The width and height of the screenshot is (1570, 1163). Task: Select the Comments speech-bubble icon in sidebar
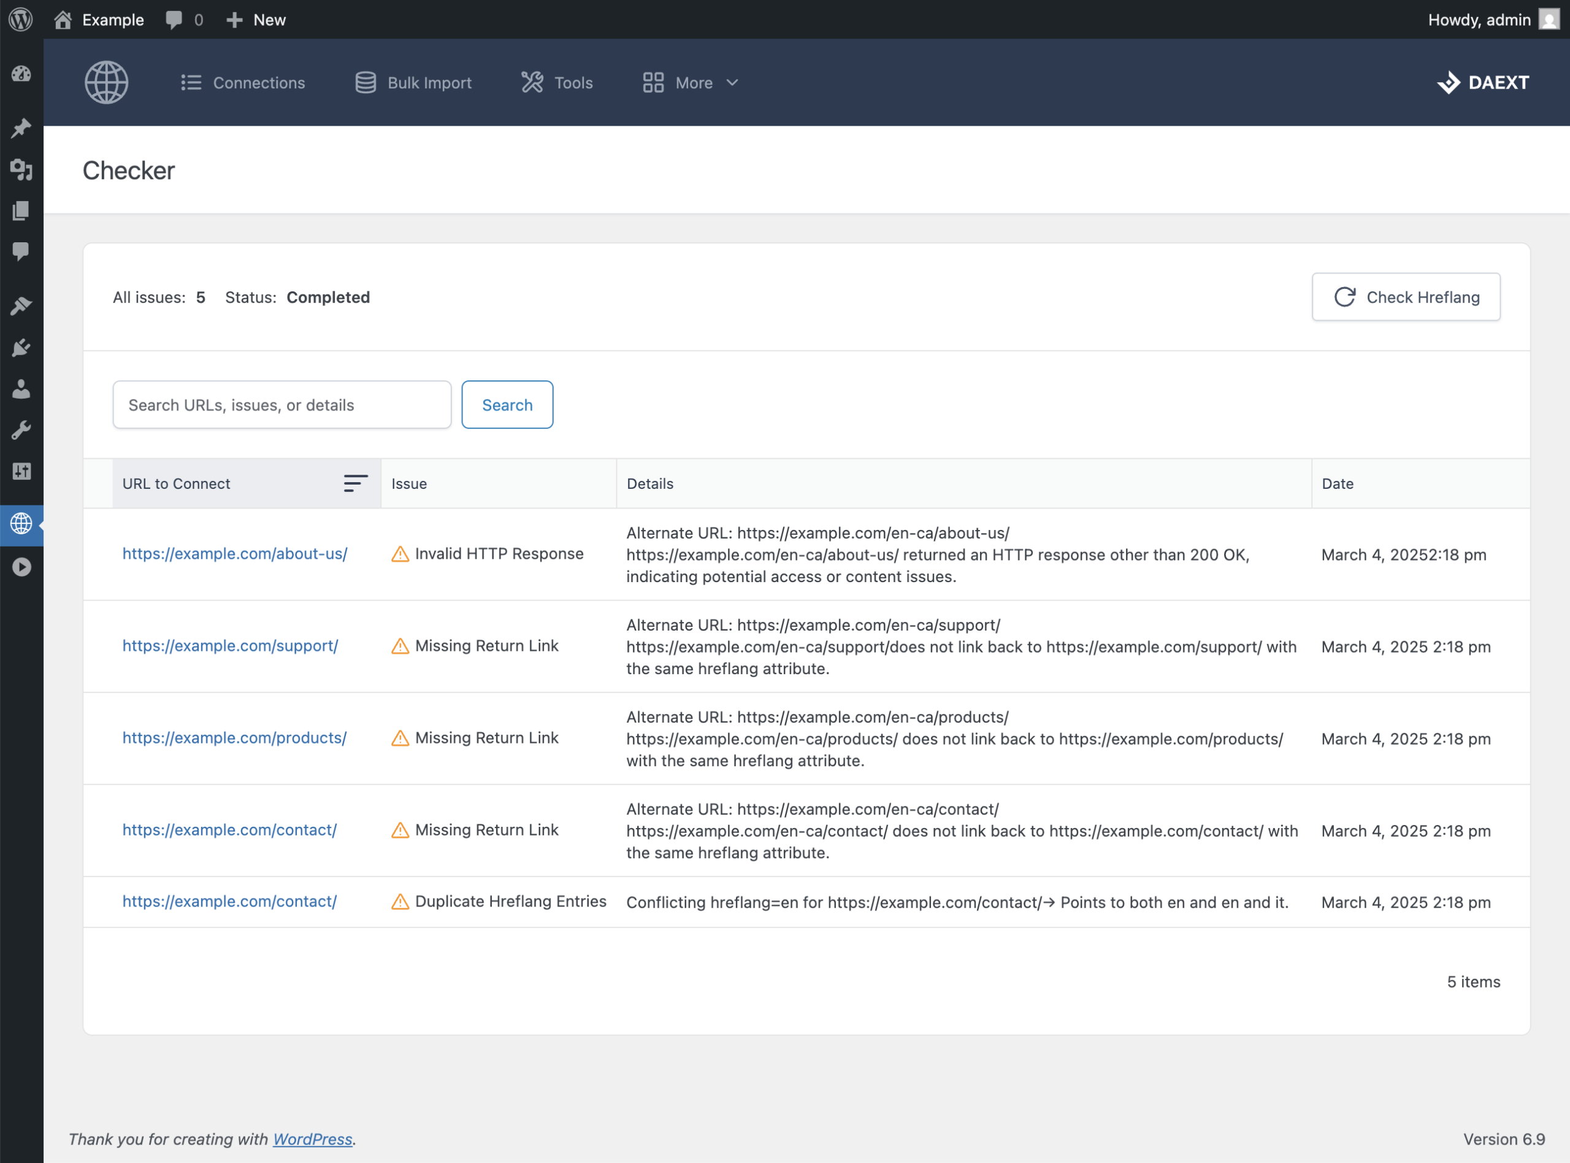(21, 252)
